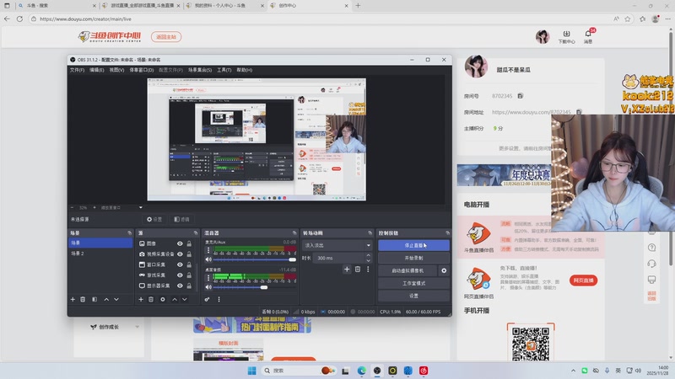Open transition properties dots menu
The width and height of the screenshot is (675, 379).
point(368,269)
